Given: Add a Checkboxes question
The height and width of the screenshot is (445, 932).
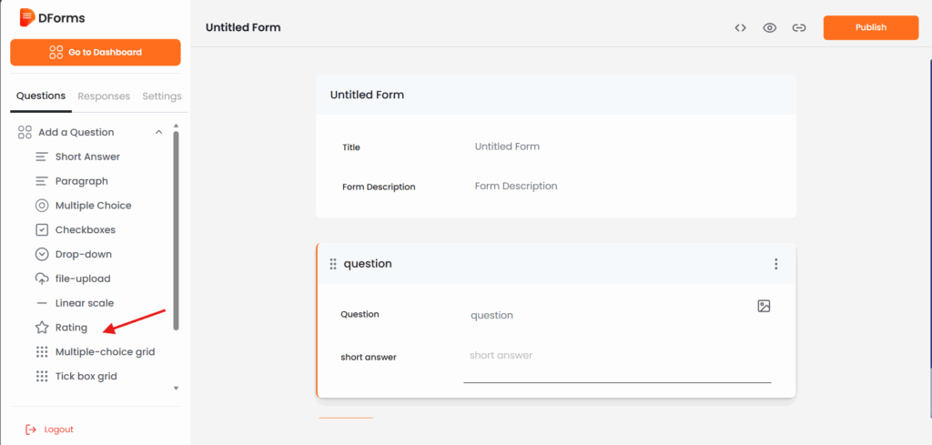Looking at the screenshot, I should click(85, 229).
